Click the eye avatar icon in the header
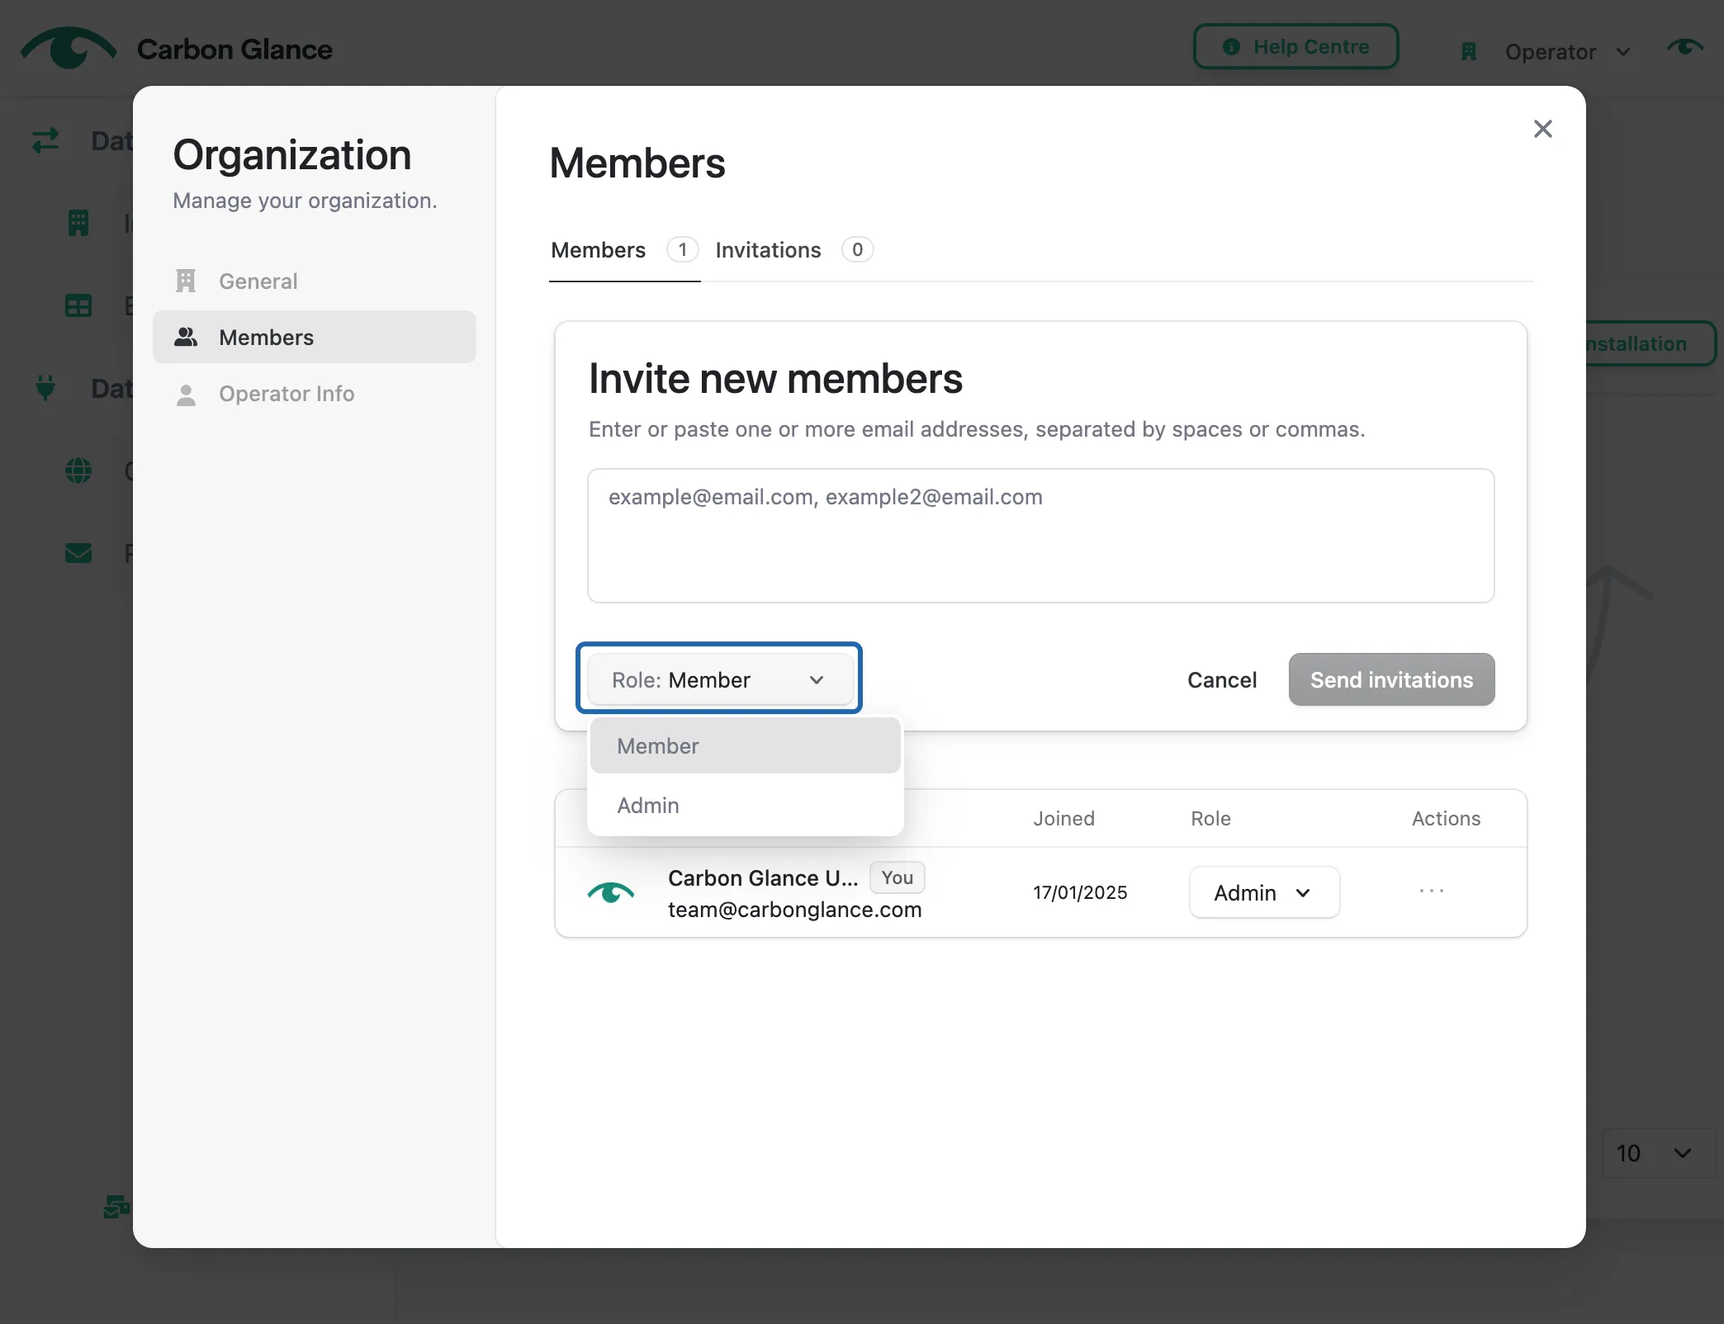Image resolution: width=1724 pixels, height=1324 pixels. [x=1684, y=47]
